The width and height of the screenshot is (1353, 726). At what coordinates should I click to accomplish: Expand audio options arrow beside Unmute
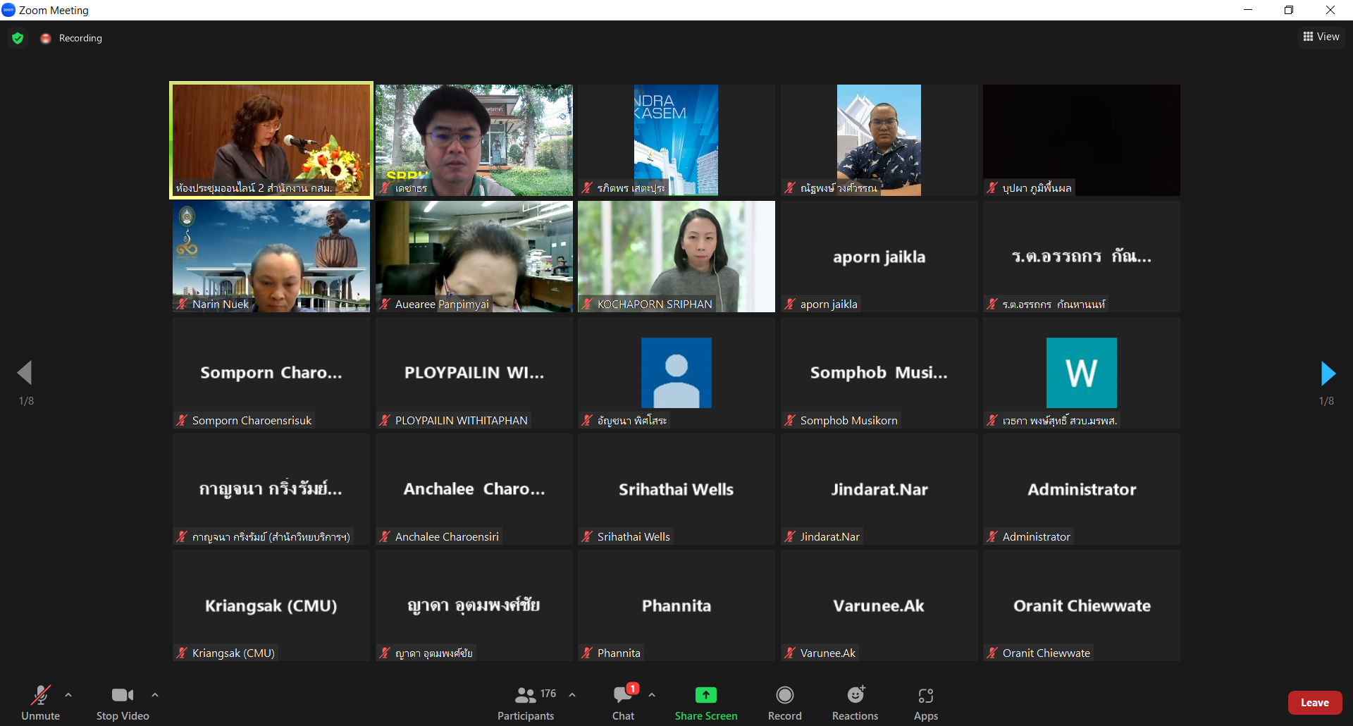(68, 695)
